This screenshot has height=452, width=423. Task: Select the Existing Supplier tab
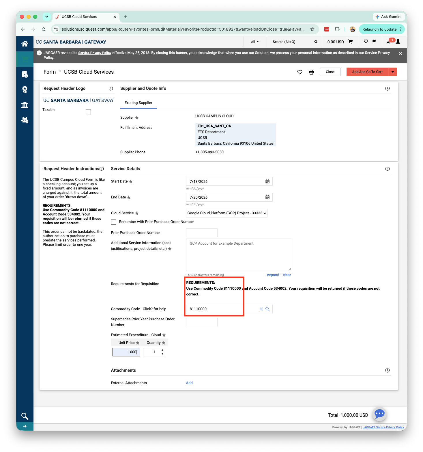click(x=138, y=103)
